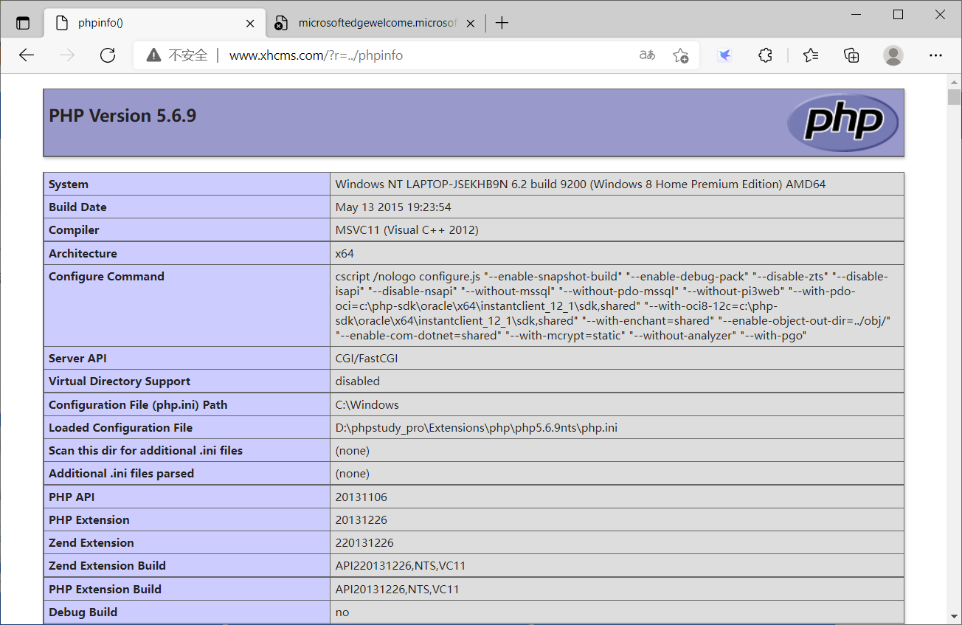This screenshot has height=625, width=962.
Task: Select the 'disabled' value cell
Action: (617, 381)
